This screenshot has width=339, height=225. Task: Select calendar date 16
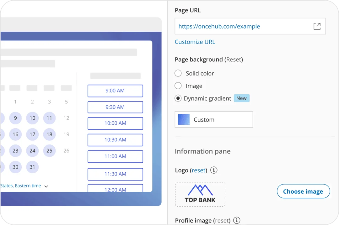coord(15,134)
